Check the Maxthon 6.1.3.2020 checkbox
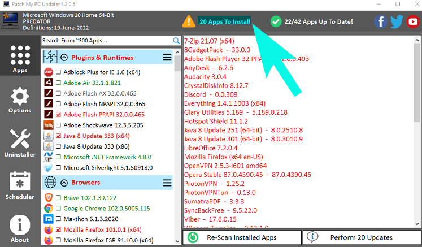This screenshot has width=422, height=247. [x=58, y=219]
